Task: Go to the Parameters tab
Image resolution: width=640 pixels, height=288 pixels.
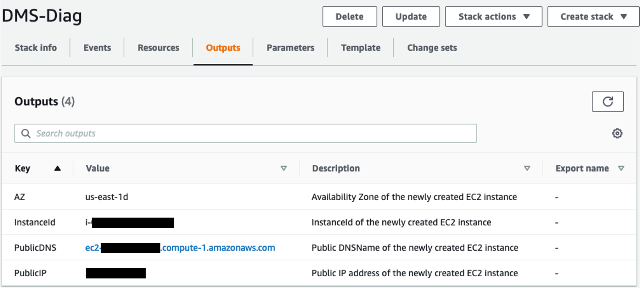Action: tap(290, 48)
